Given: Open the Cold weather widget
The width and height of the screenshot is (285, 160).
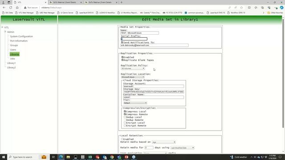Looking at the screenshot, I should (x=239, y=157).
